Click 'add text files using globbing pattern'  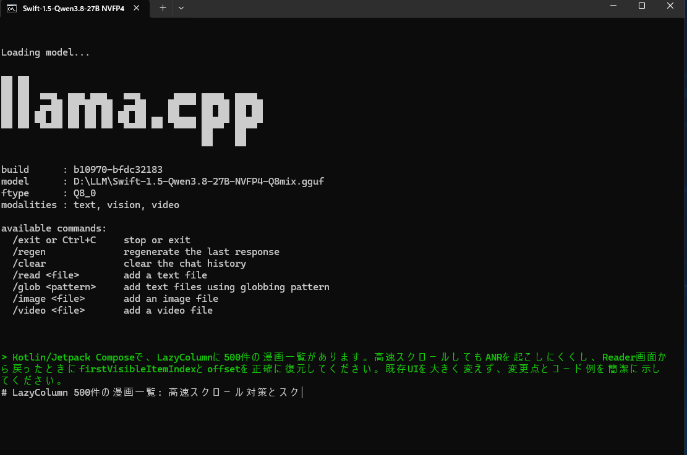point(226,287)
